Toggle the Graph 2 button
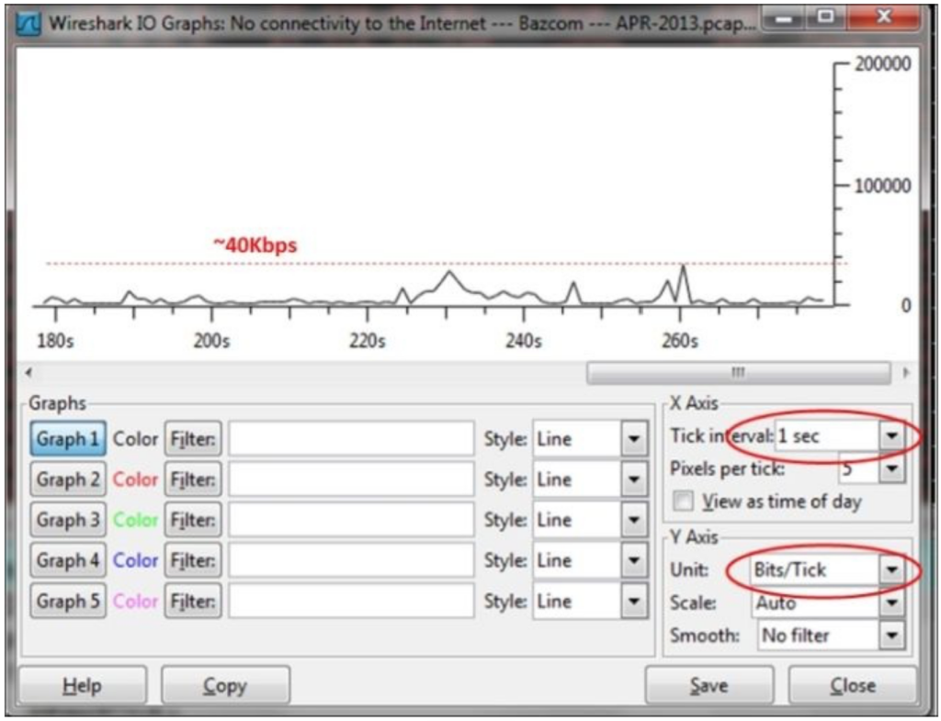941x721 pixels. pyautogui.click(x=68, y=479)
